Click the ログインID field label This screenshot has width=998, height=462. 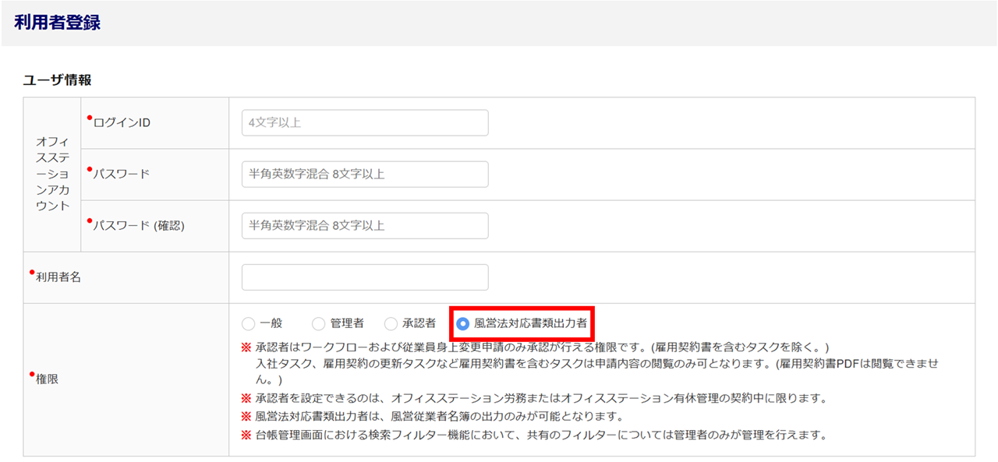[x=122, y=123]
